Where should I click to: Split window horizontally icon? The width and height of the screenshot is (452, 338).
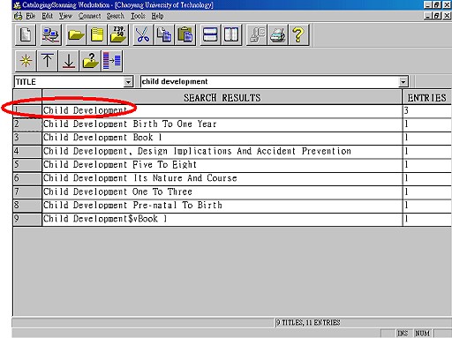[210, 35]
